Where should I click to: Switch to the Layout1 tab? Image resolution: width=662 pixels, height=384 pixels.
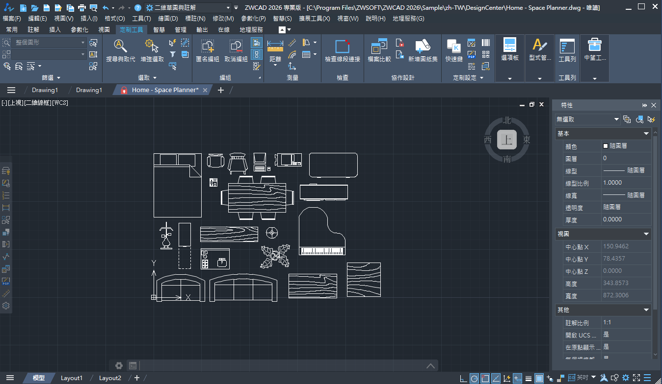pyautogui.click(x=72, y=378)
